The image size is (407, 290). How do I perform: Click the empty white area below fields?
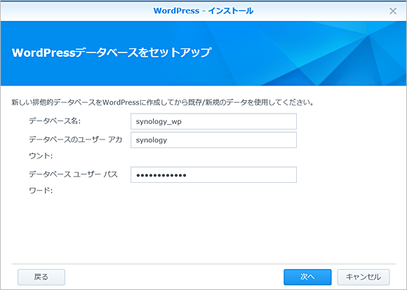203,229
